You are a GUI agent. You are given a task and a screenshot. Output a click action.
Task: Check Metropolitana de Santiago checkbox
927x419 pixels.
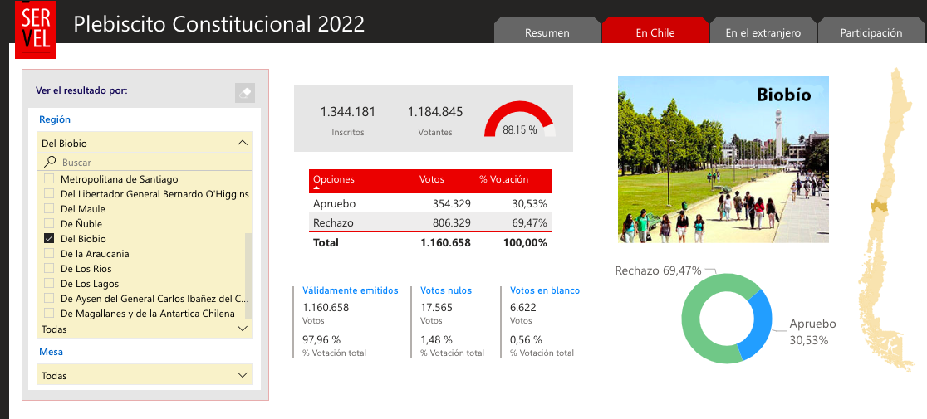pyautogui.click(x=49, y=179)
